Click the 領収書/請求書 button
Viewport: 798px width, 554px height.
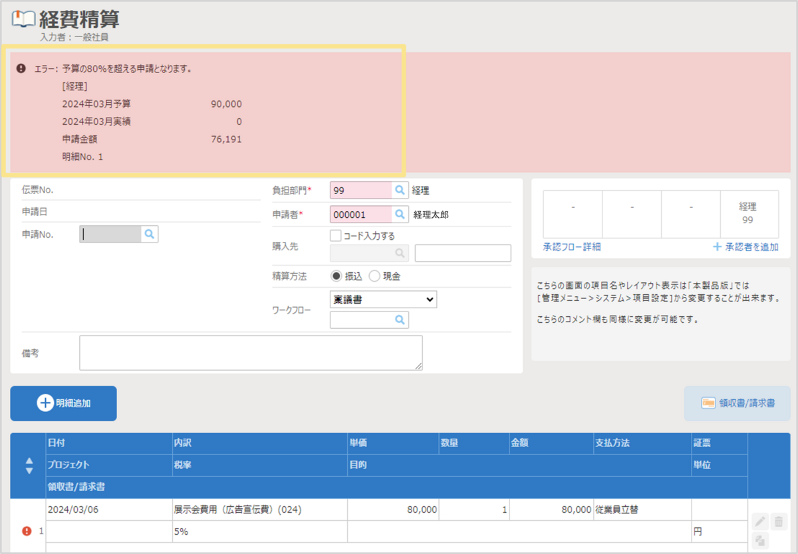tap(737, 403)
